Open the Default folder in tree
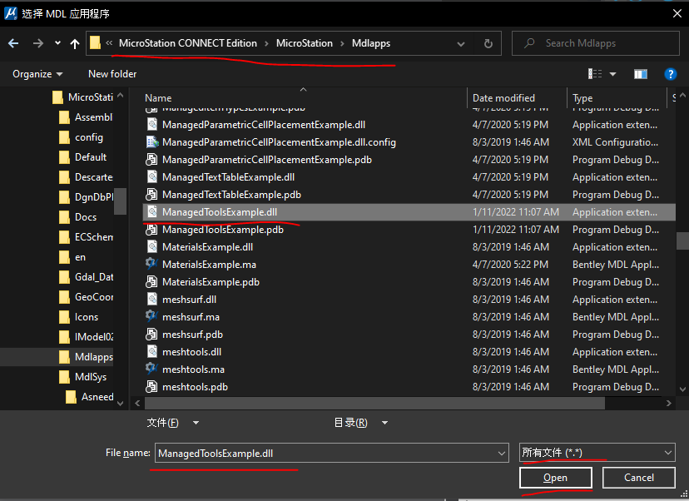The image size is (689, 501). pos(83,157)
